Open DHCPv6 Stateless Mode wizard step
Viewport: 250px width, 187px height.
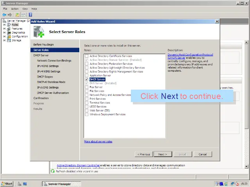click(51, 82)
